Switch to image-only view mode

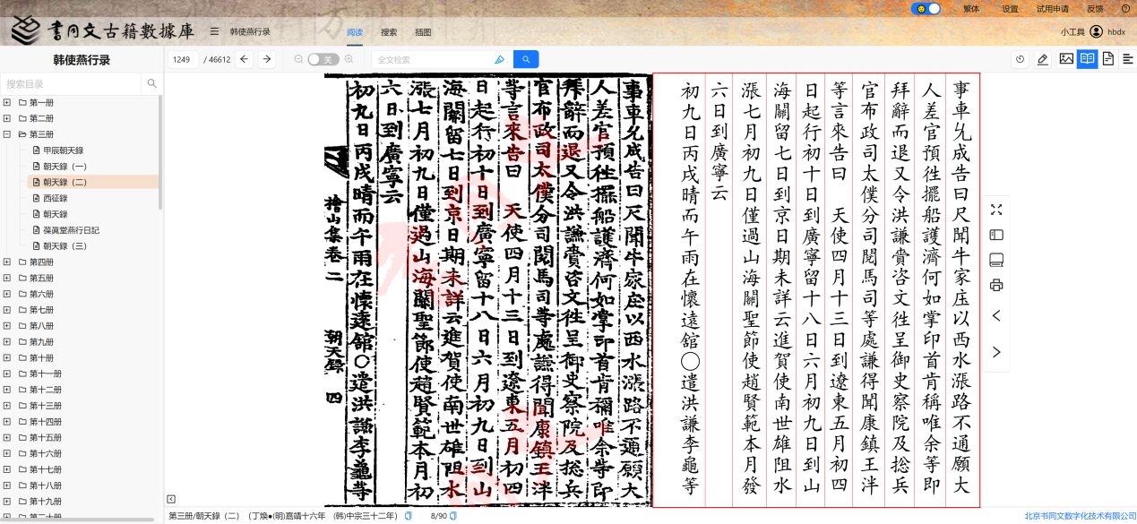click(x=1065, y=59)
